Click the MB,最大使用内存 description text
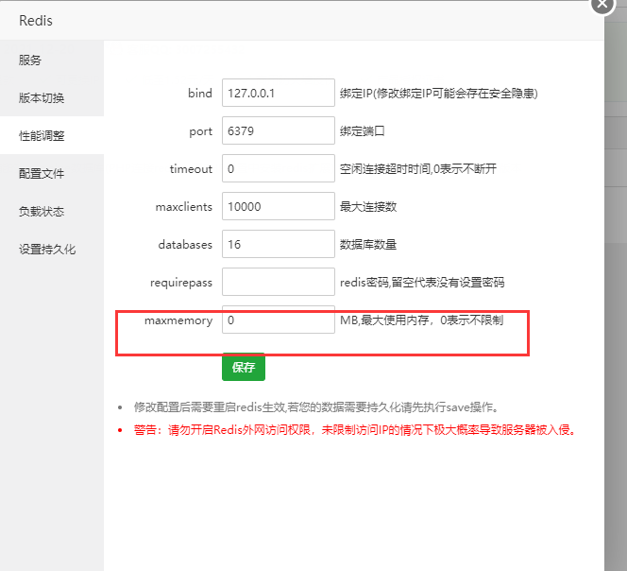 pos(421,320)
